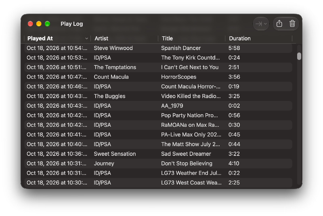
Task: Select LG73 Weather End Jul... title
Action: click(x=191, y=173)
